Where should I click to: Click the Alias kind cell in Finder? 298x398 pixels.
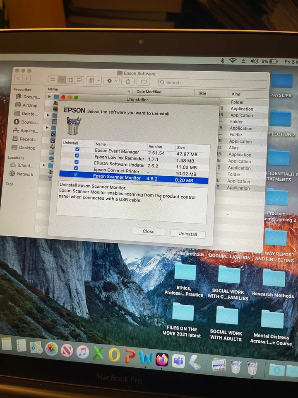[x=233, y=148]
